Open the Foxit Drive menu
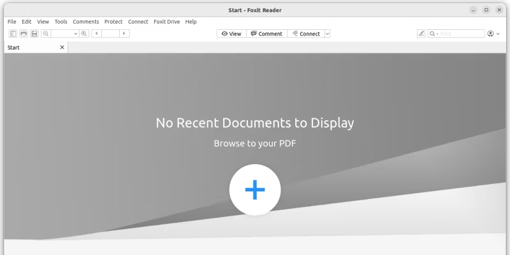 pos(166,22)
